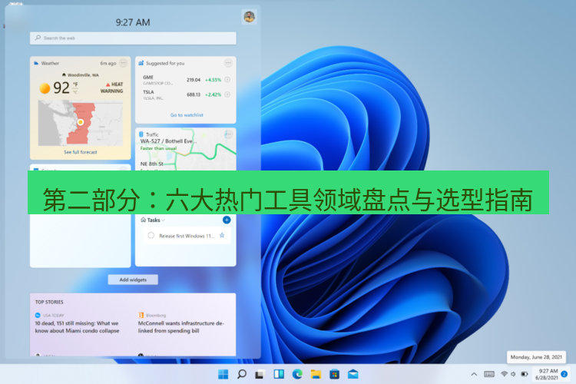This screenshot has height=384, width=576.
Task: Open Widgets button on taskbar
Action: click(x=279, y=374)
